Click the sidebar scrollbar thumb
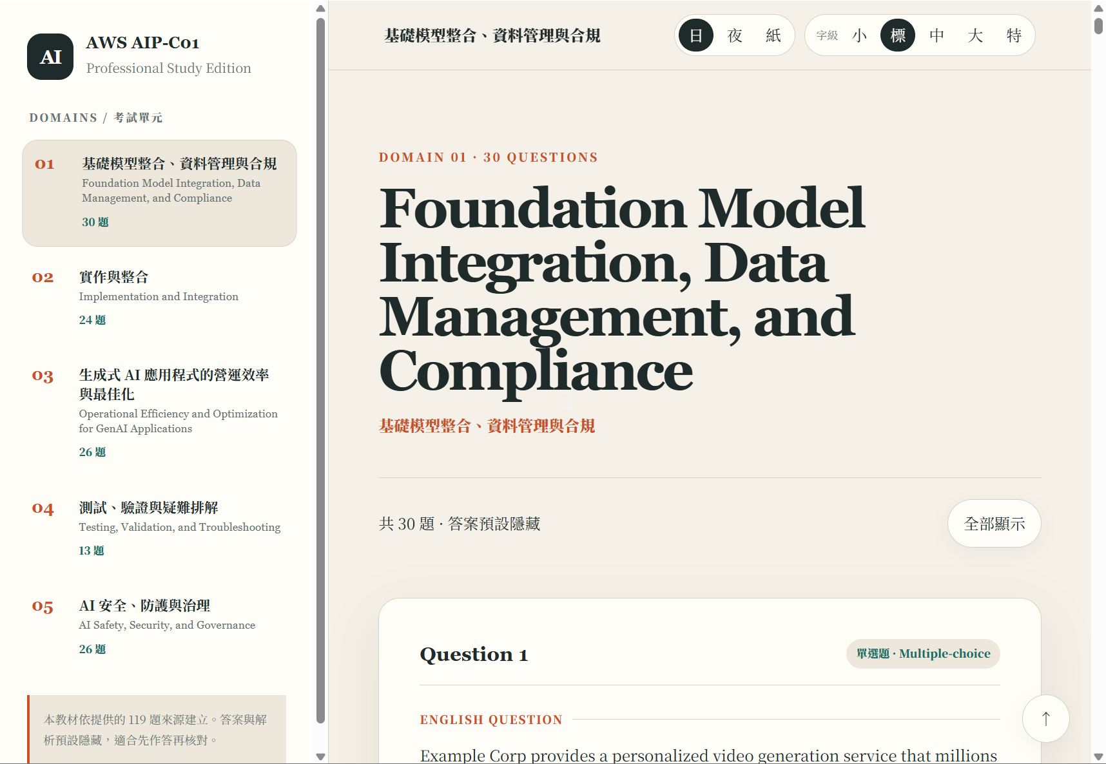The height and width of the screenshot is (764, 1106). point(320,370)
